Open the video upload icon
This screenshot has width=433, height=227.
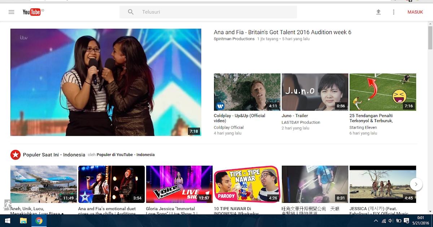click(x=379, y=12)
